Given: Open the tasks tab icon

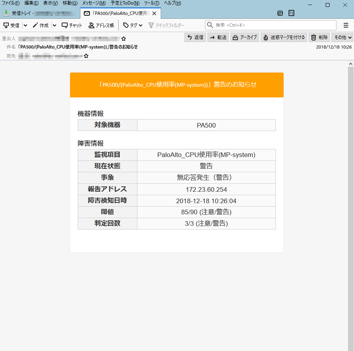Looking at the screenshot, I should (x=292, y=13).
